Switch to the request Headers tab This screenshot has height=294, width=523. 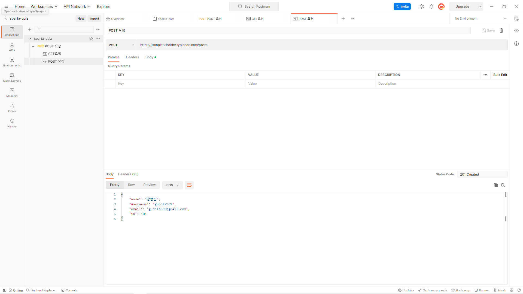pos(132,57)
